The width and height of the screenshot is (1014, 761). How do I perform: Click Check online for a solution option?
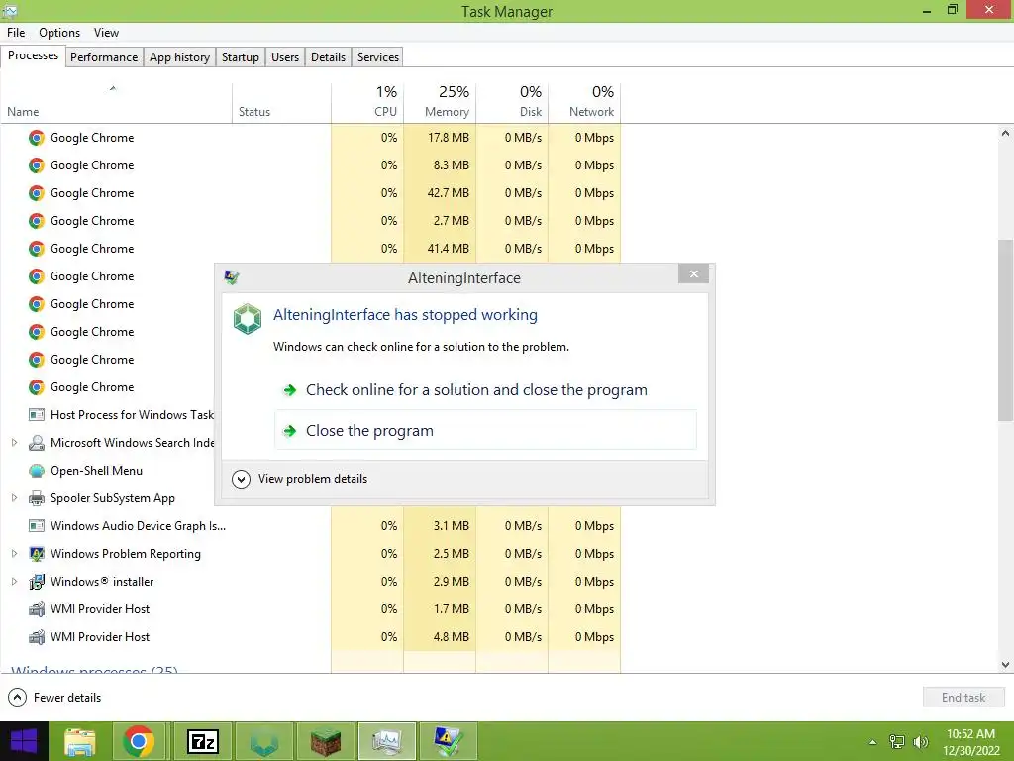coord(485,390)
